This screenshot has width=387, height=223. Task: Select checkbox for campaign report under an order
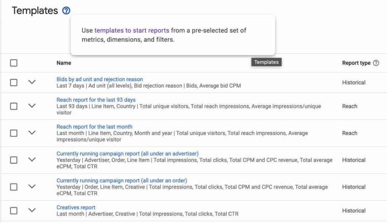(14, 187)
